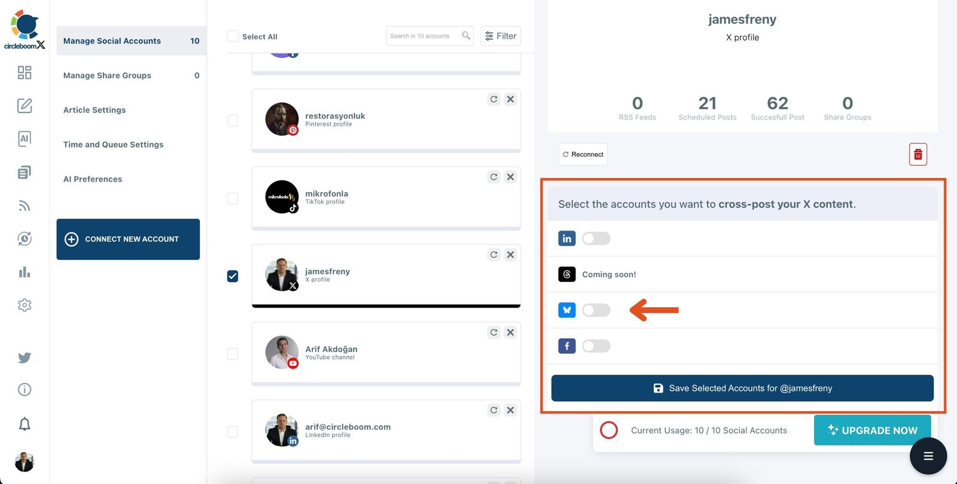Open the Twitter bird sidebar icon
Viewport: 957px width, 484px height.
click(25, 358)
